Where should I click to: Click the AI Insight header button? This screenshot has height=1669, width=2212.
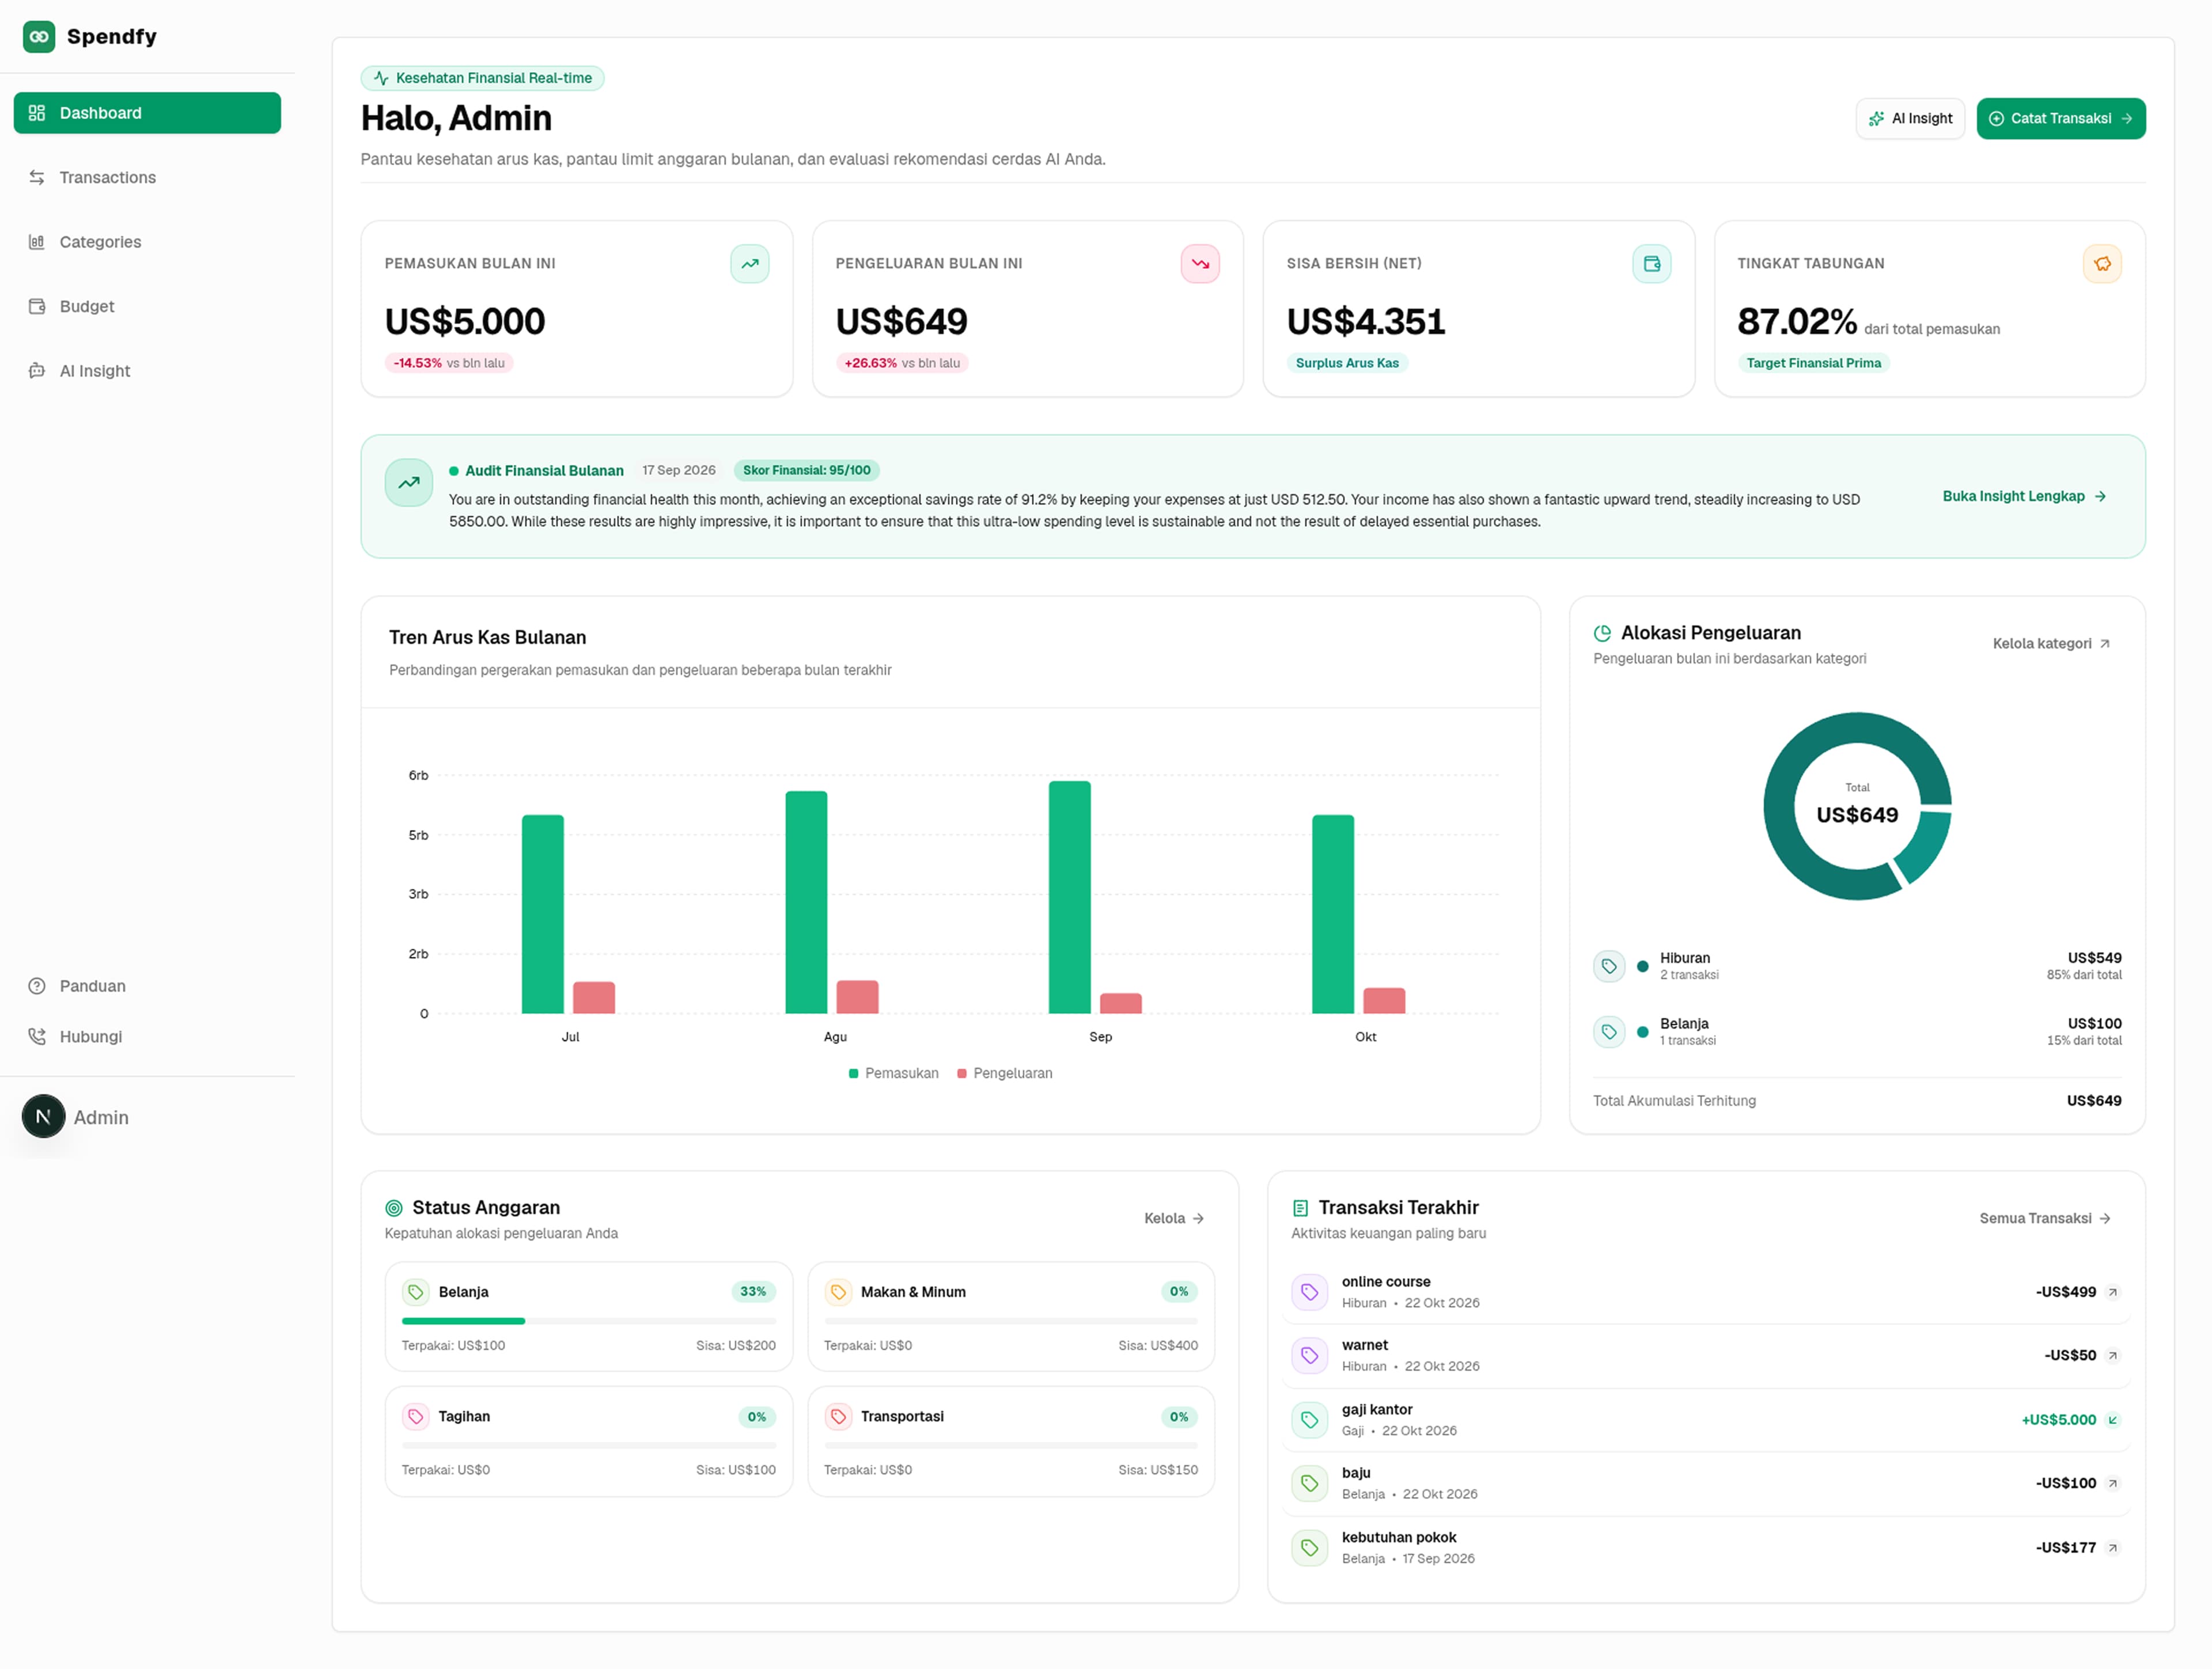point(1910,118)
